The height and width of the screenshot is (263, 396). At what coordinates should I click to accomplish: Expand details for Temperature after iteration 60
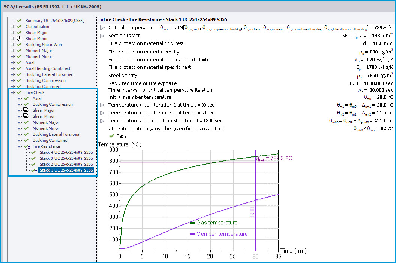tap(102, 120)
